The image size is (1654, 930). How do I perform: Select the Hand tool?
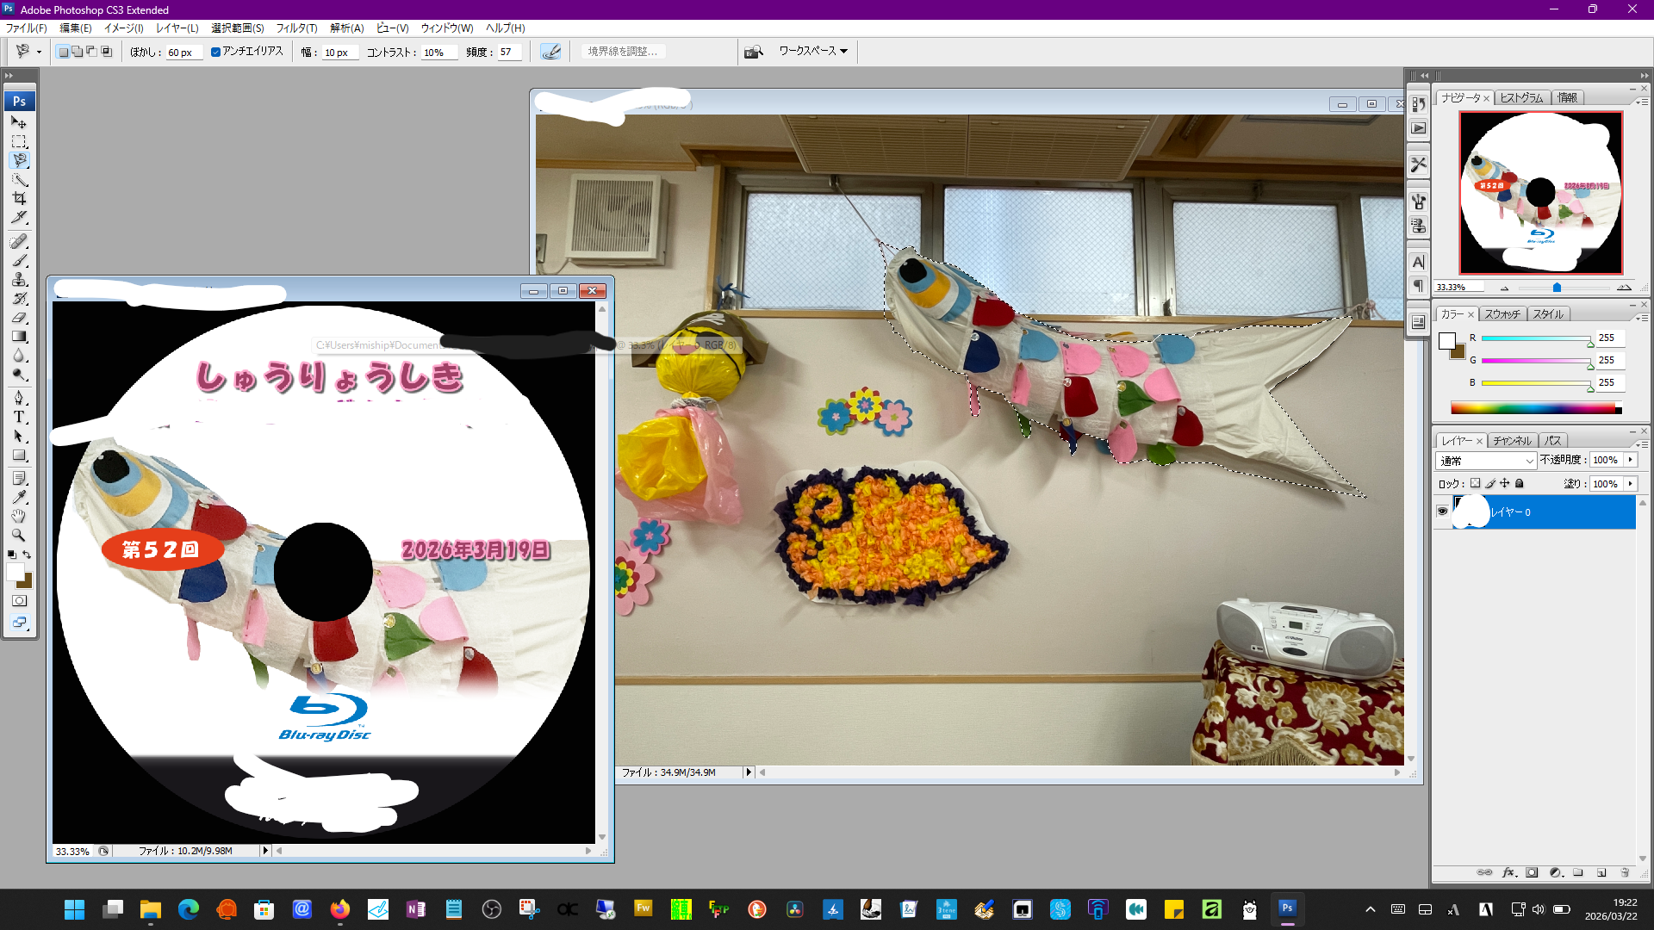19,516
